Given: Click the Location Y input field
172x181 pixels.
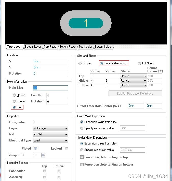Looking at the screenshot, I should click(x=50, y=67).
